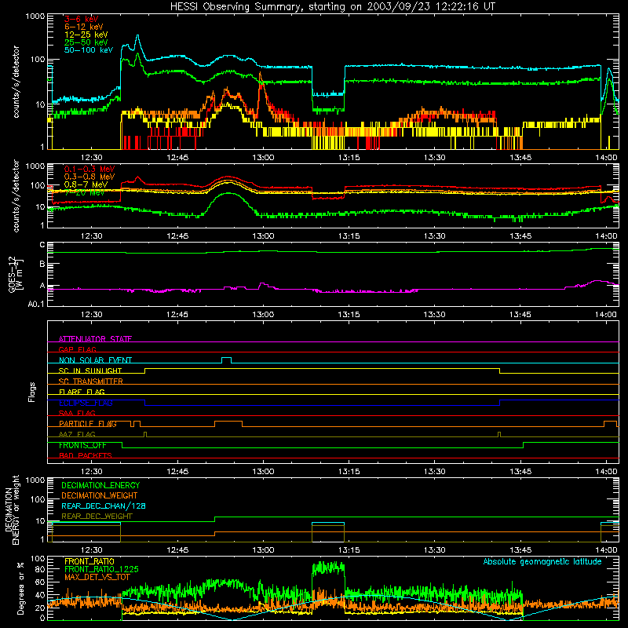Select the '3-6 keV' legend label
The height and width of the screenshot is (628, 628).
(81, 19)
